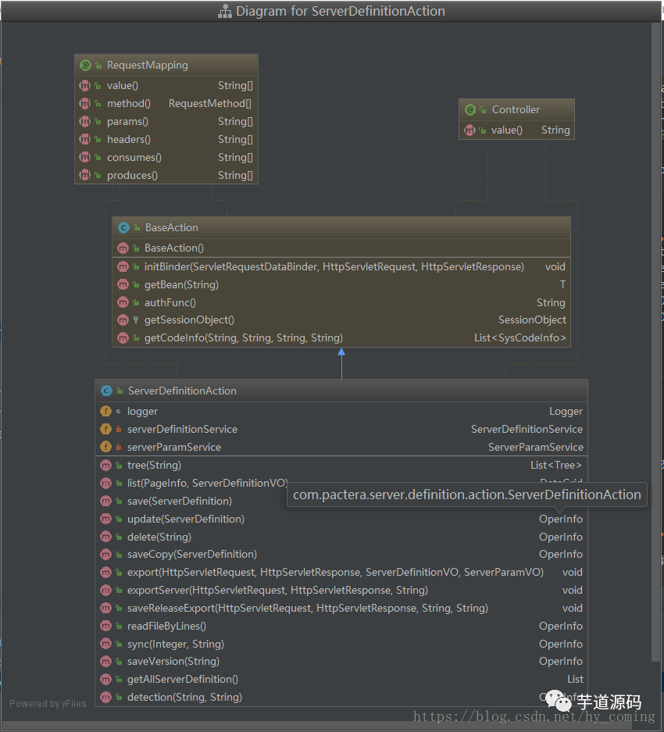The image size is (664, 732).
Task: Select the initBinder method row
Action: (x=341, y=266)
